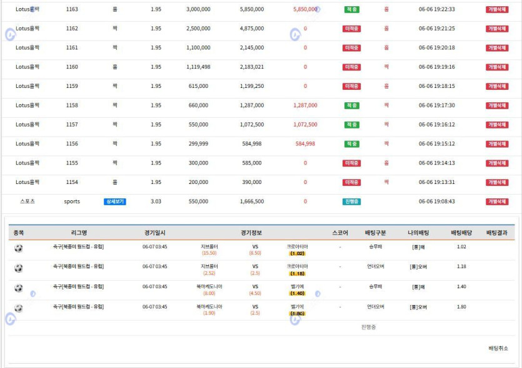Click the 리그명 column header
This screenshot has width=522, height=368.
pyautogui.click(x=79, y=233)
